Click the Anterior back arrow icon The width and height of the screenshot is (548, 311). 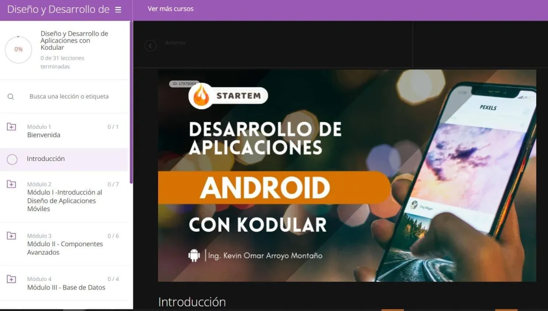150,46
